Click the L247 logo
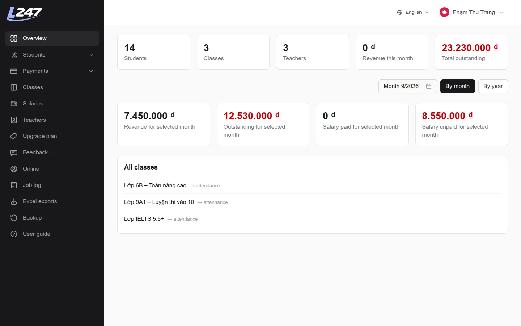The image size is (521, 326). 24,14
